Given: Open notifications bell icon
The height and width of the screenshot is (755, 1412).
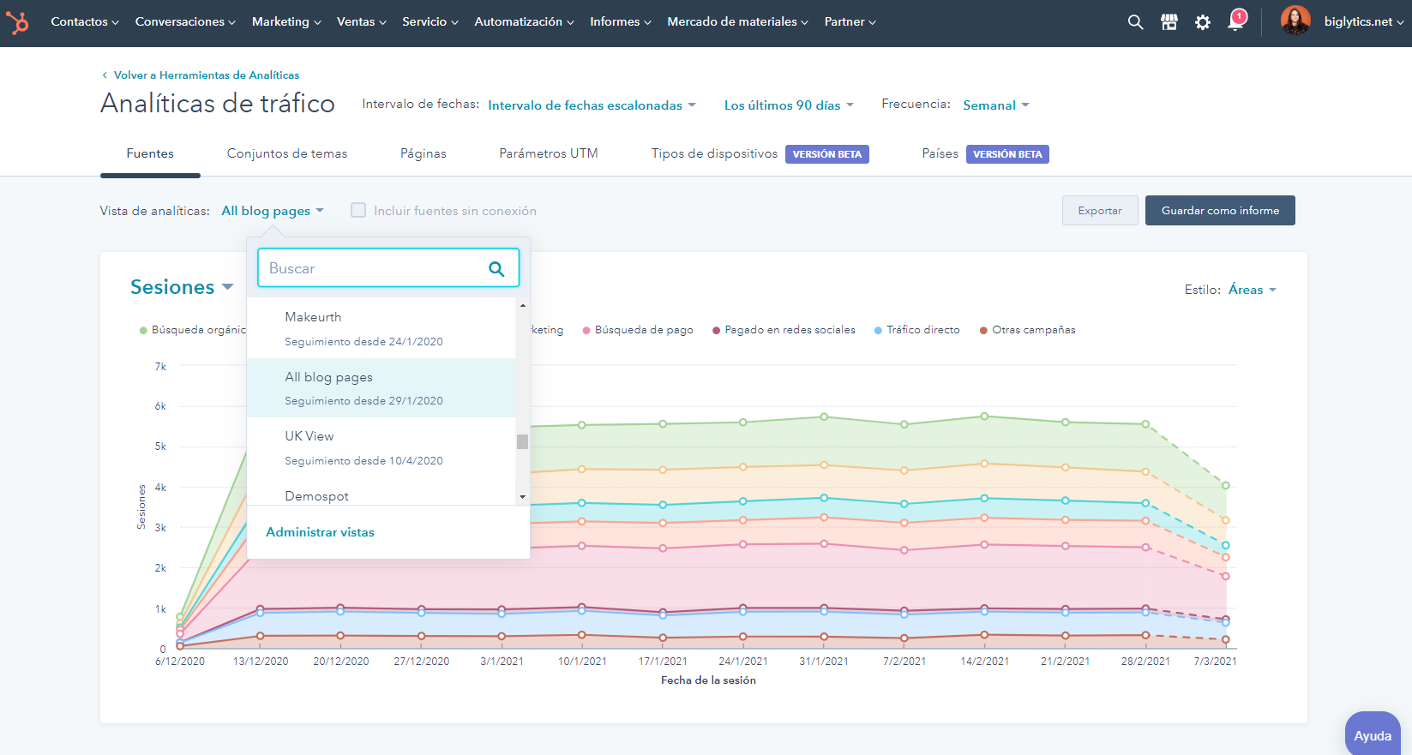Looking at the screenshot, I should [1236, 21].
